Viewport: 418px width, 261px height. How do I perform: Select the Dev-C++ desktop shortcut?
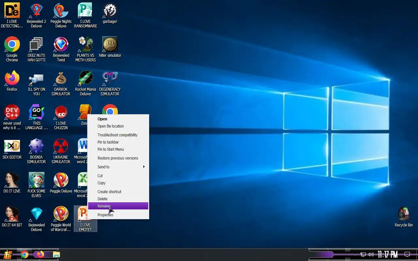pyautogui.click(x=12, y=117)
